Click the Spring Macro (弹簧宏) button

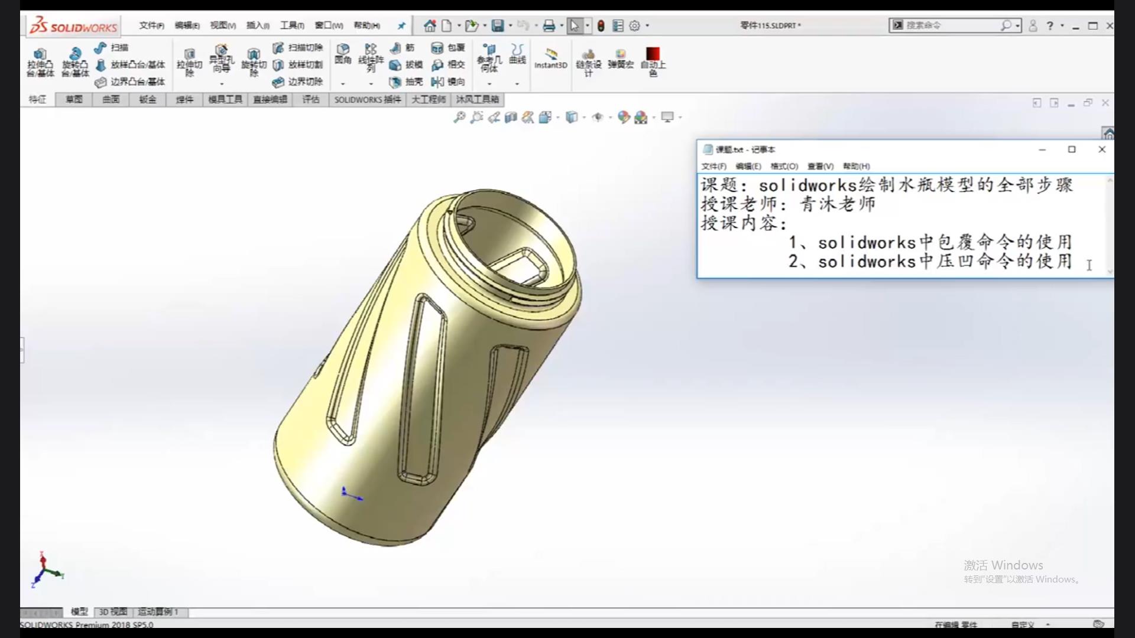coord(620,59)
